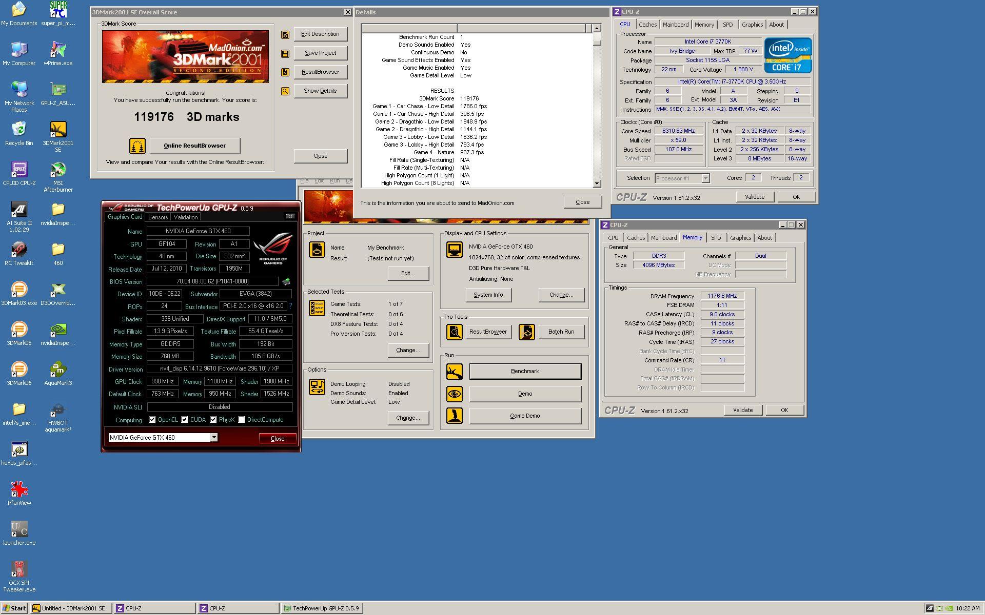Click the GPU-Z screenshot camera icon
Screen dimensions: 985x615
290,216
